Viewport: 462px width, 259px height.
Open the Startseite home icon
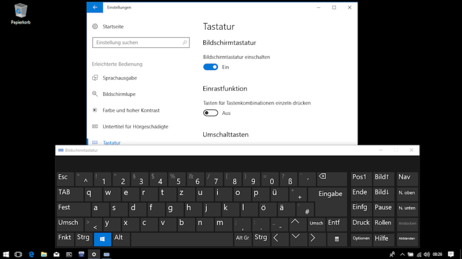95,27
